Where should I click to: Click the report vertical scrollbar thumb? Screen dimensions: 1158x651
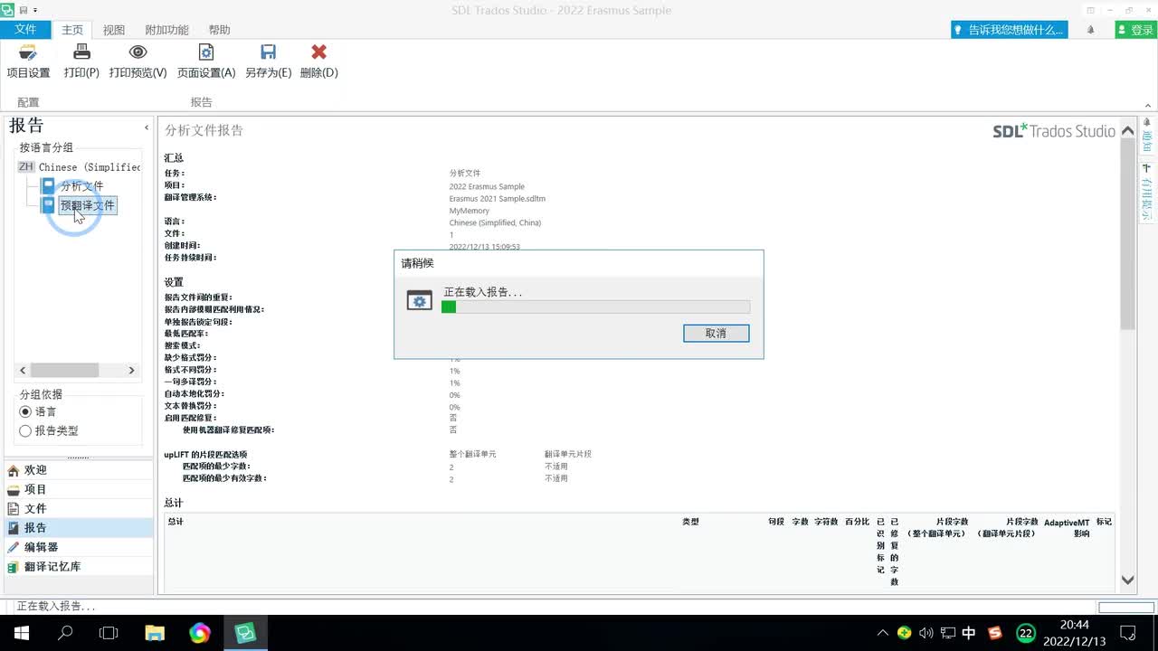coord(1128,235)
